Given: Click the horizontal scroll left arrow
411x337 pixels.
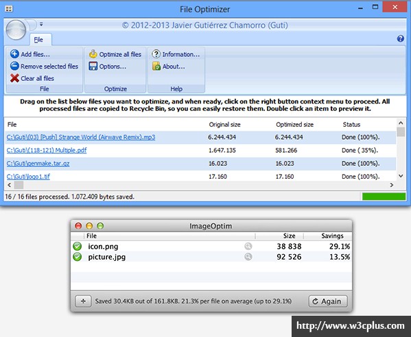Looking at the screenshot, I should click(x=10, y=185).
